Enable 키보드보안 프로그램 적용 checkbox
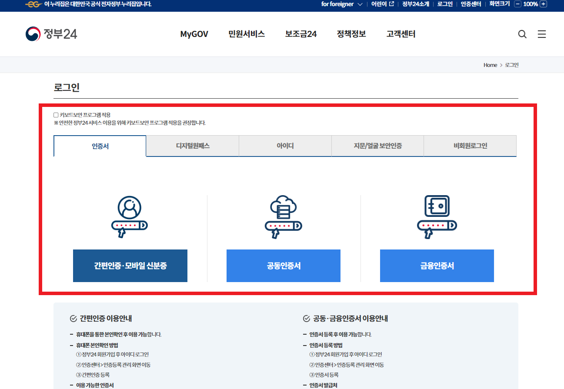564x389 pixels. coord(56,115)
